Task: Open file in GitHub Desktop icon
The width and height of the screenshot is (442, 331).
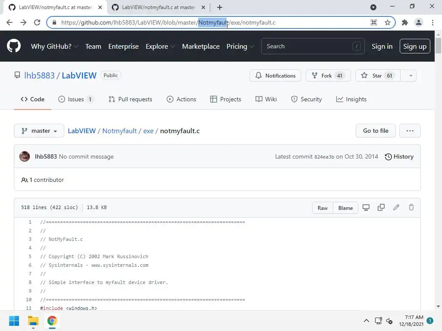Action: click(x=366, y=207)
